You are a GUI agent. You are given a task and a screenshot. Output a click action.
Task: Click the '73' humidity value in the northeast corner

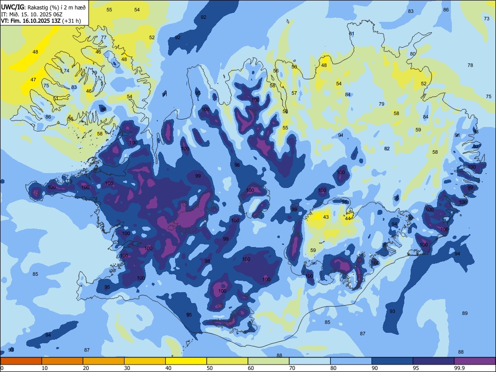(487, 19)
